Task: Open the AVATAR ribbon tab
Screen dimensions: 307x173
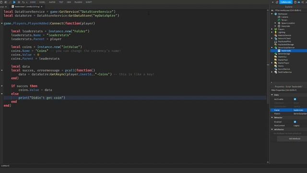Action: click(x=52, y=2)
